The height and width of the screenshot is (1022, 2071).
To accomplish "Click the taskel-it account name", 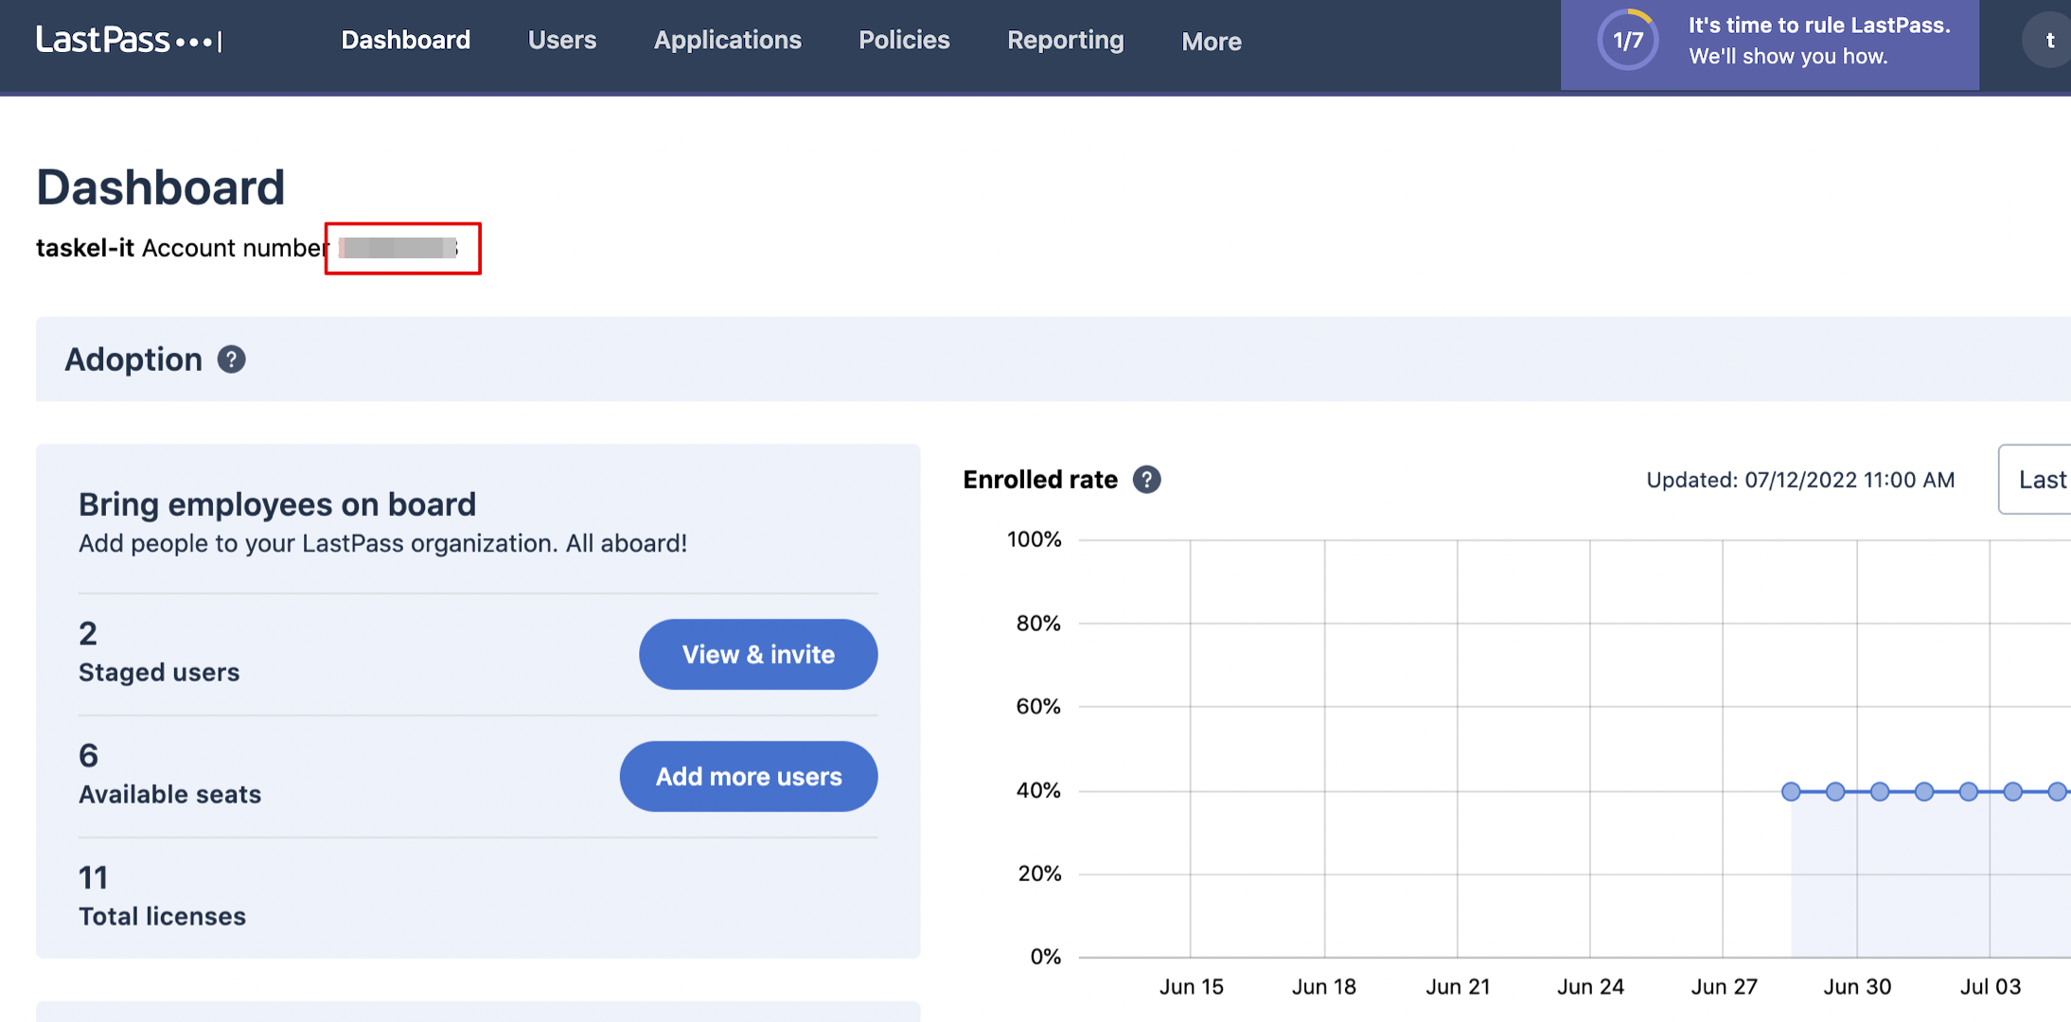I will pos(85,248).
